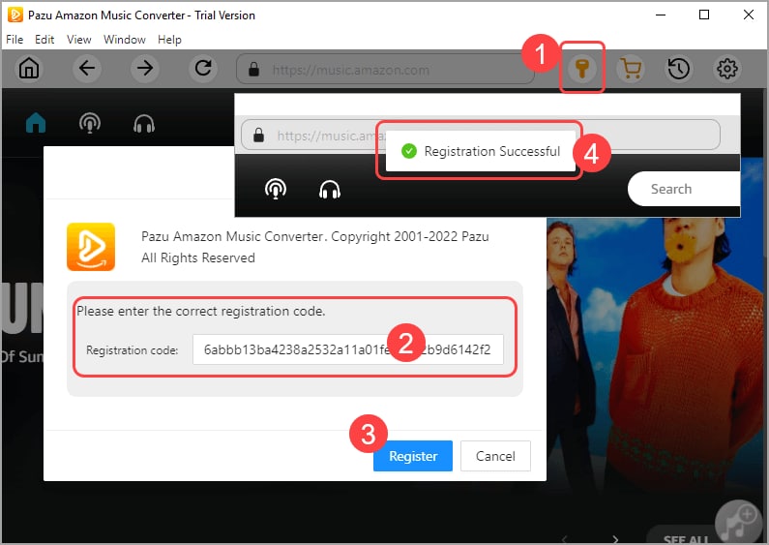The width and height of the screenshot is (769, 545).
Task: Click the copyright text in dialog
Action: [x=315, y=247]
